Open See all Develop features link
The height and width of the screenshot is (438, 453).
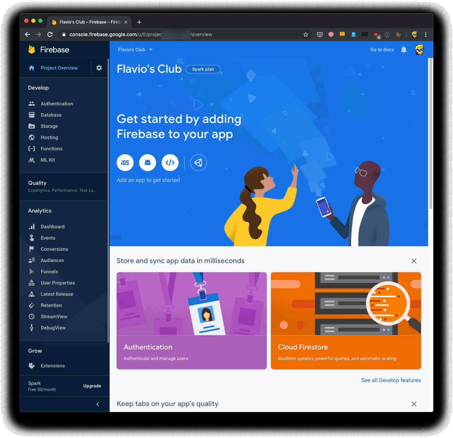point(391,380)
